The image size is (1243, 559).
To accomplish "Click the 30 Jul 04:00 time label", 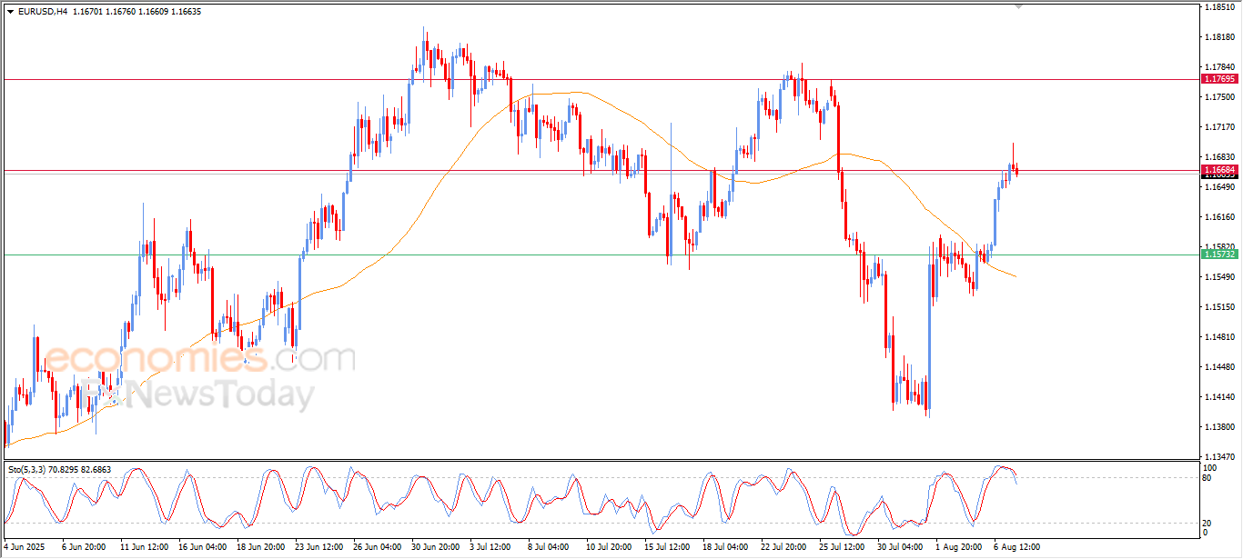I will (x=901, y=547).
